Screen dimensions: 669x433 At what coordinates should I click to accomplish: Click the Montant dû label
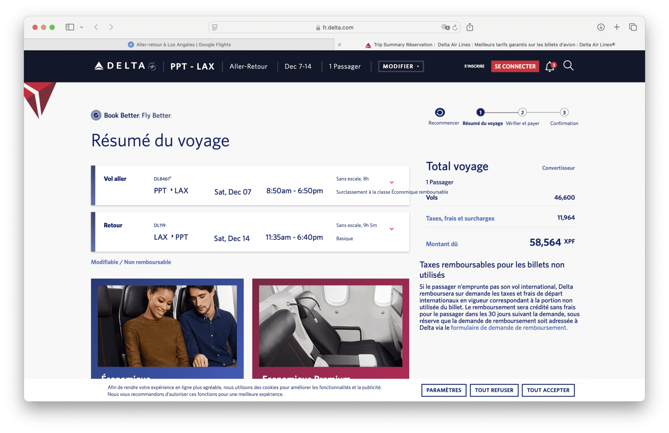point(442,244)
